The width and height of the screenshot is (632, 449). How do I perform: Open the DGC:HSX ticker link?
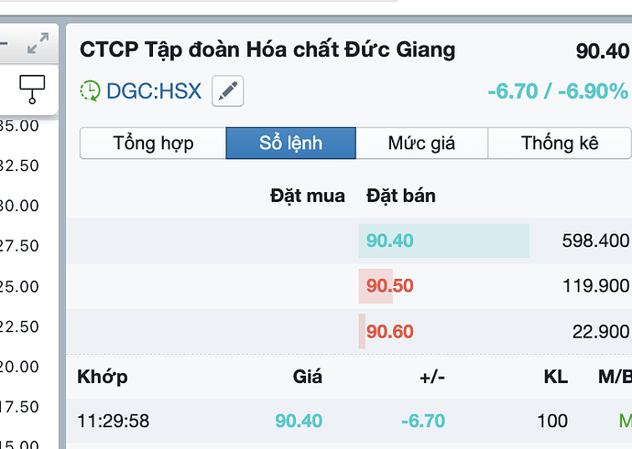click(x=154, y=91)
